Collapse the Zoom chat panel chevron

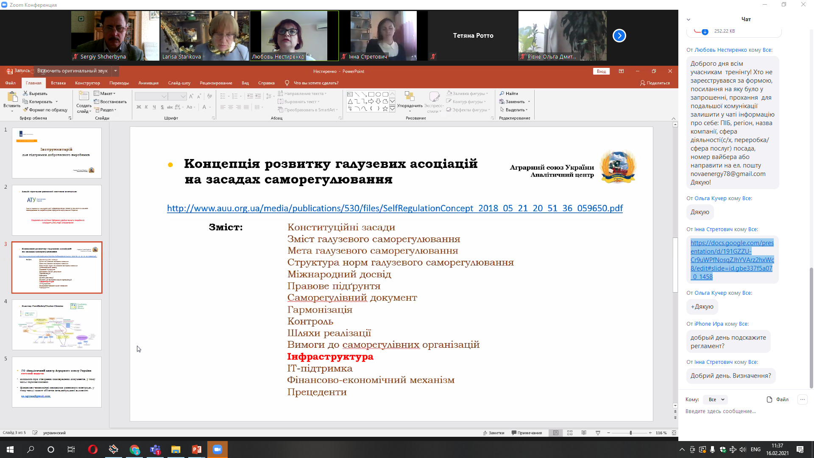coord(689,20)
